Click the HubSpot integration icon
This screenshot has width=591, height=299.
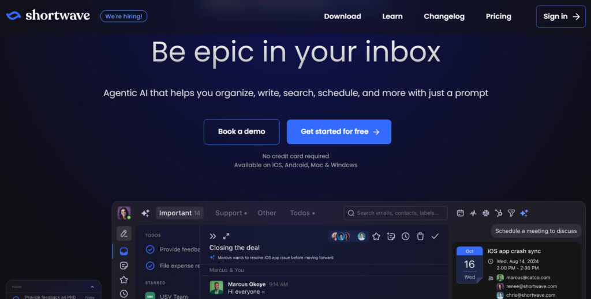pos(499,213)
